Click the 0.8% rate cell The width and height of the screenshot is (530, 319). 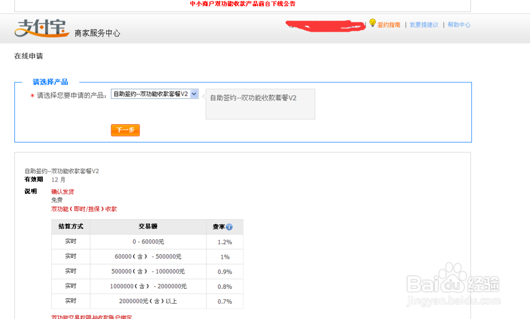(225, 286)
